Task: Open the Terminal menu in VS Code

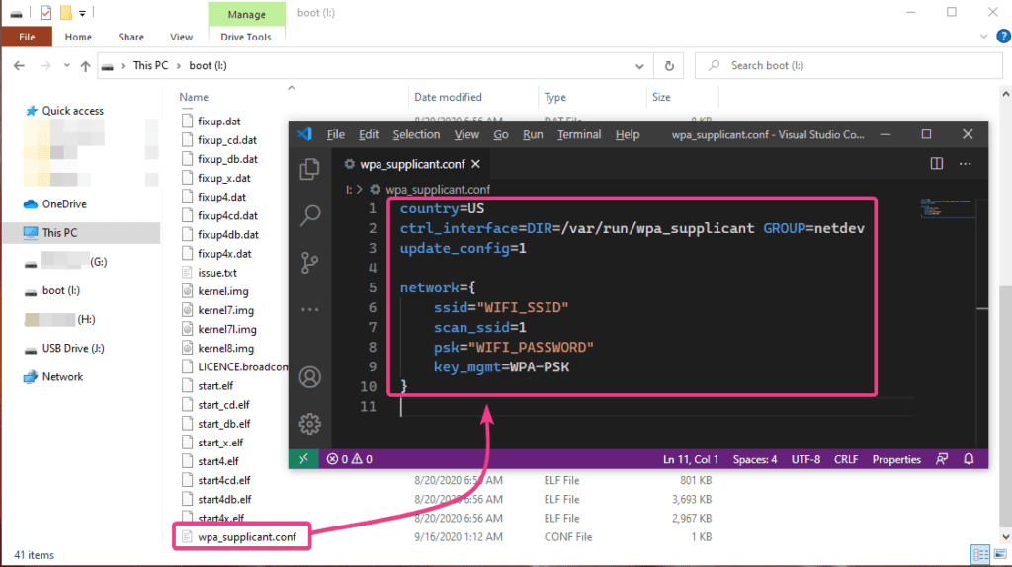Action: point(578,134)
